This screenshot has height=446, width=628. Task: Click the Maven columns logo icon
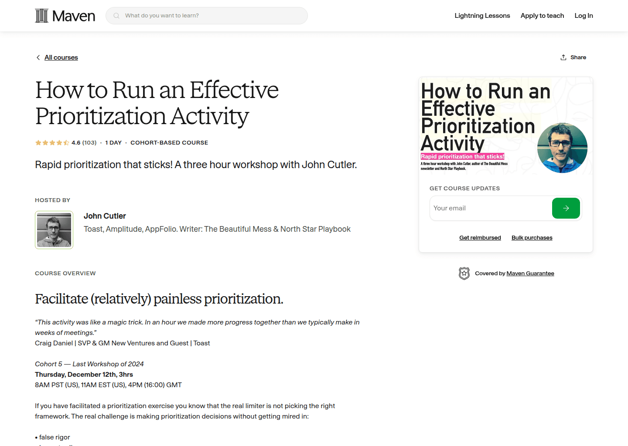pyautogui.click(x=41, y=15)
